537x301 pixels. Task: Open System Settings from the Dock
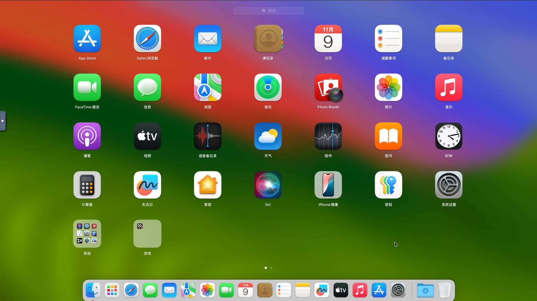coord(398,290)
